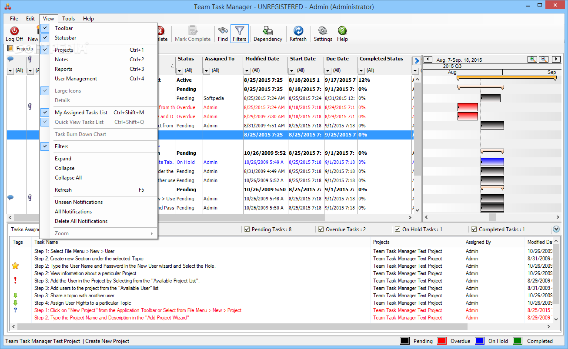Zoom in the Gantt chart

[x=532, y=60]
